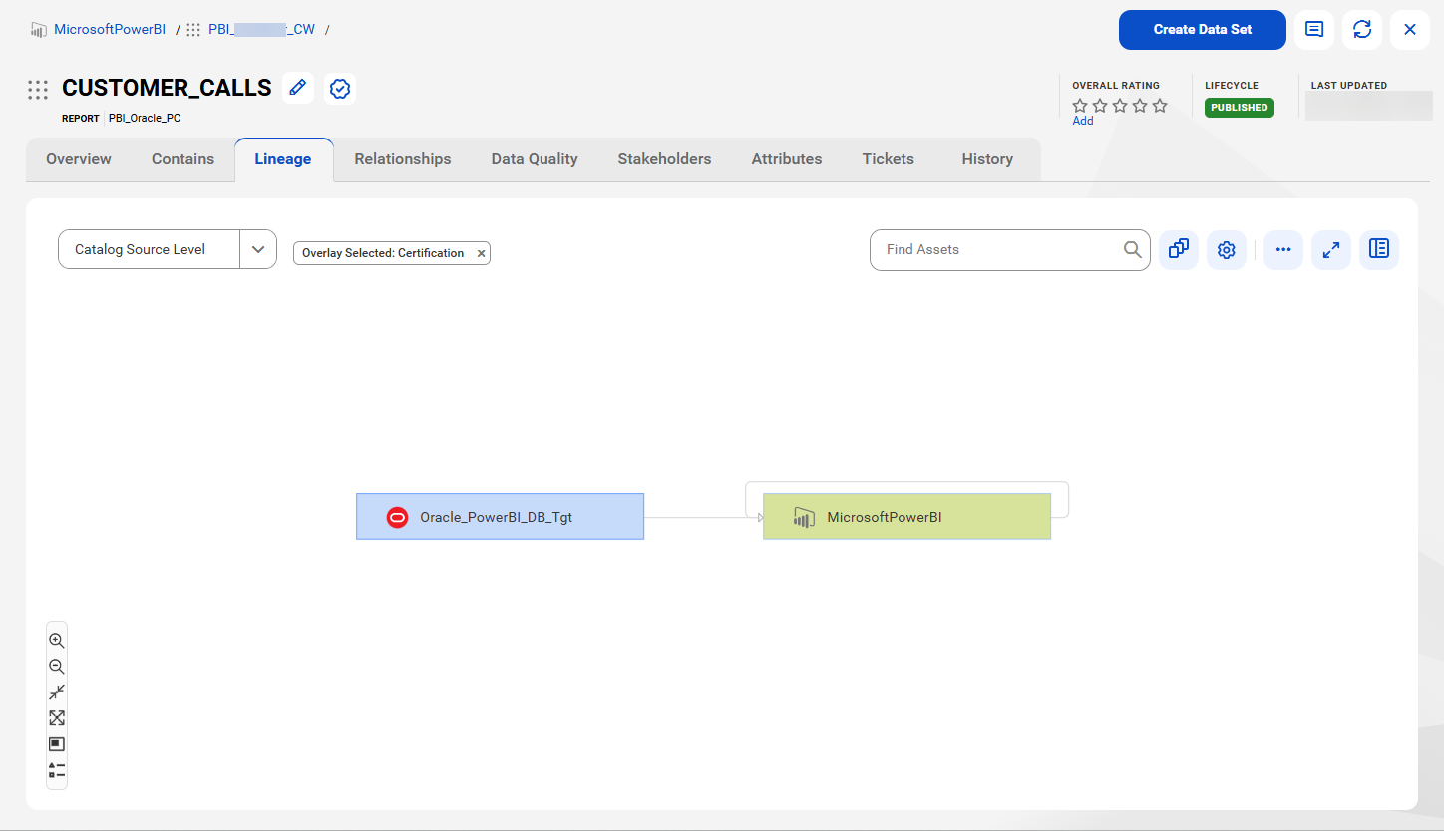Zoom in on the lineage diagram
Image resolution: width=1444 pixels, height=831 pixels.
tap(57, 641)
